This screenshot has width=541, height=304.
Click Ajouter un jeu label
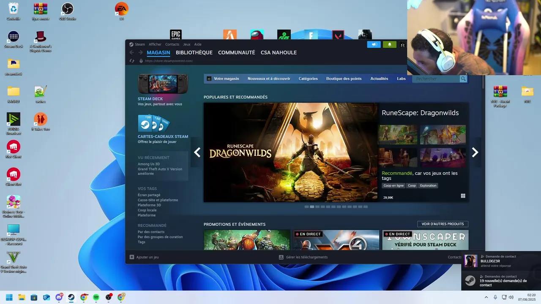coord(148,257)
